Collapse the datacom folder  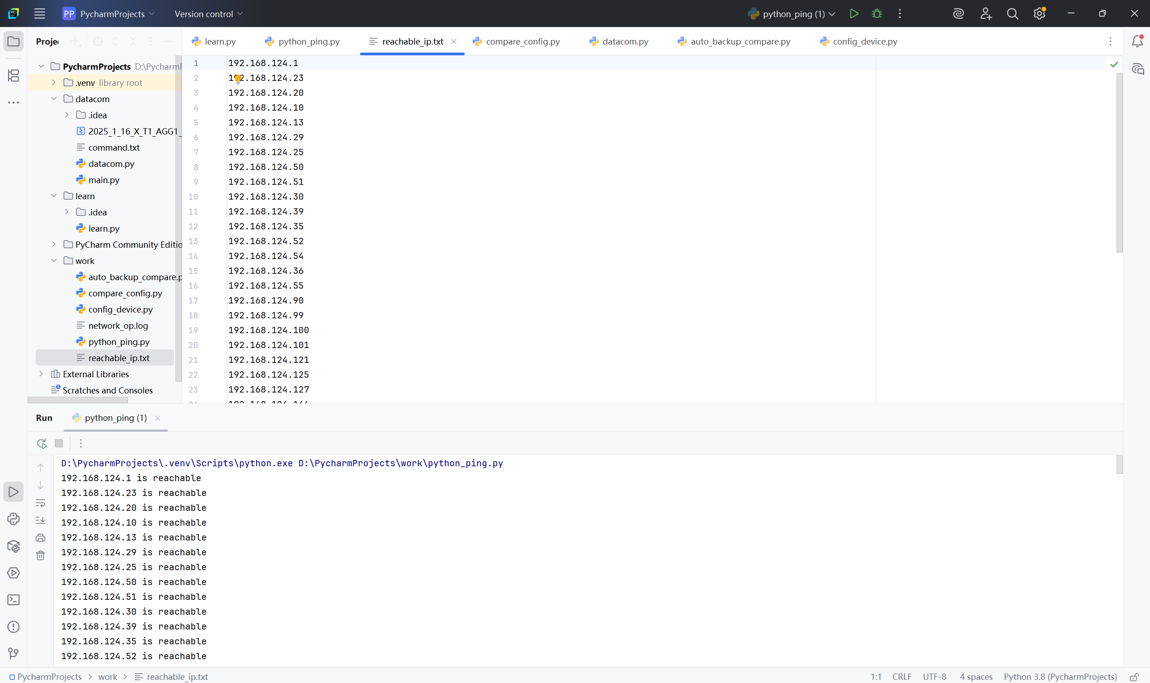click(x=54, y=98)
